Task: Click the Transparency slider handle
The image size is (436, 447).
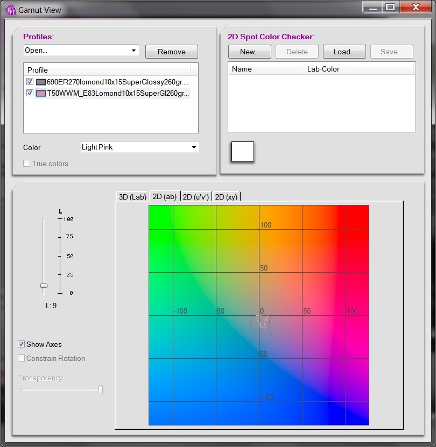Action: (x=101, y=389)
